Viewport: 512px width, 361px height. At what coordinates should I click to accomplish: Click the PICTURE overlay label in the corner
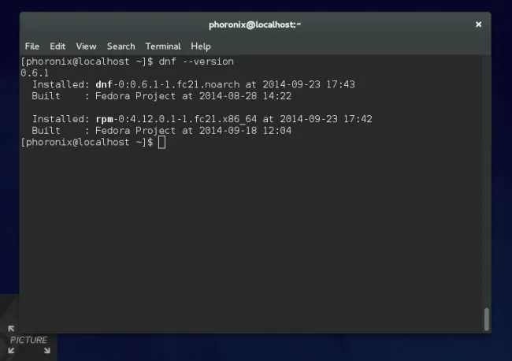(29, 341)
